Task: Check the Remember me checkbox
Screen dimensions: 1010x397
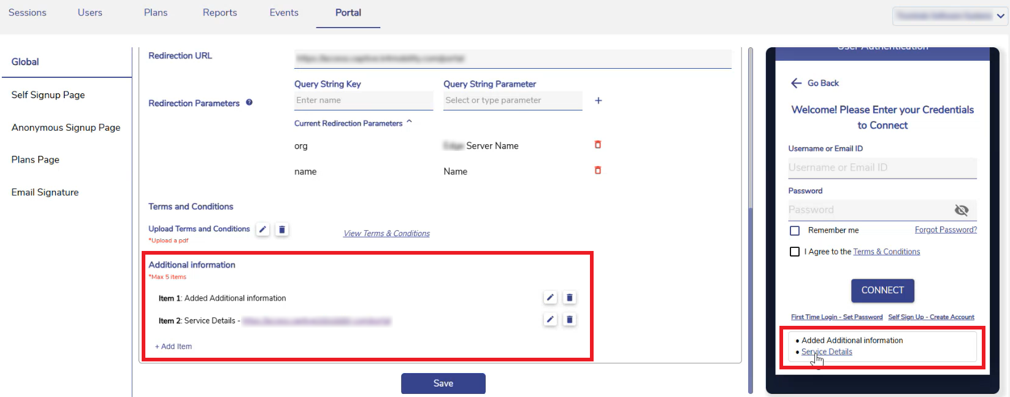Action: pyautogui.click(x=795, y=231)
